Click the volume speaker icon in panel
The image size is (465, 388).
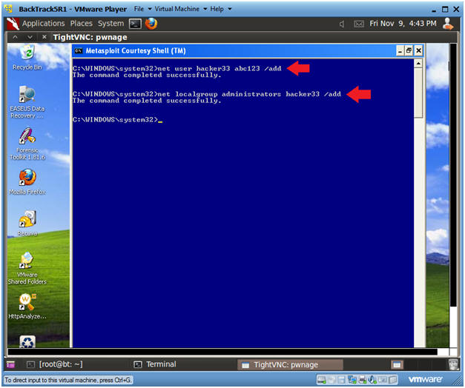pyautogui.click(x=342, y=24)
